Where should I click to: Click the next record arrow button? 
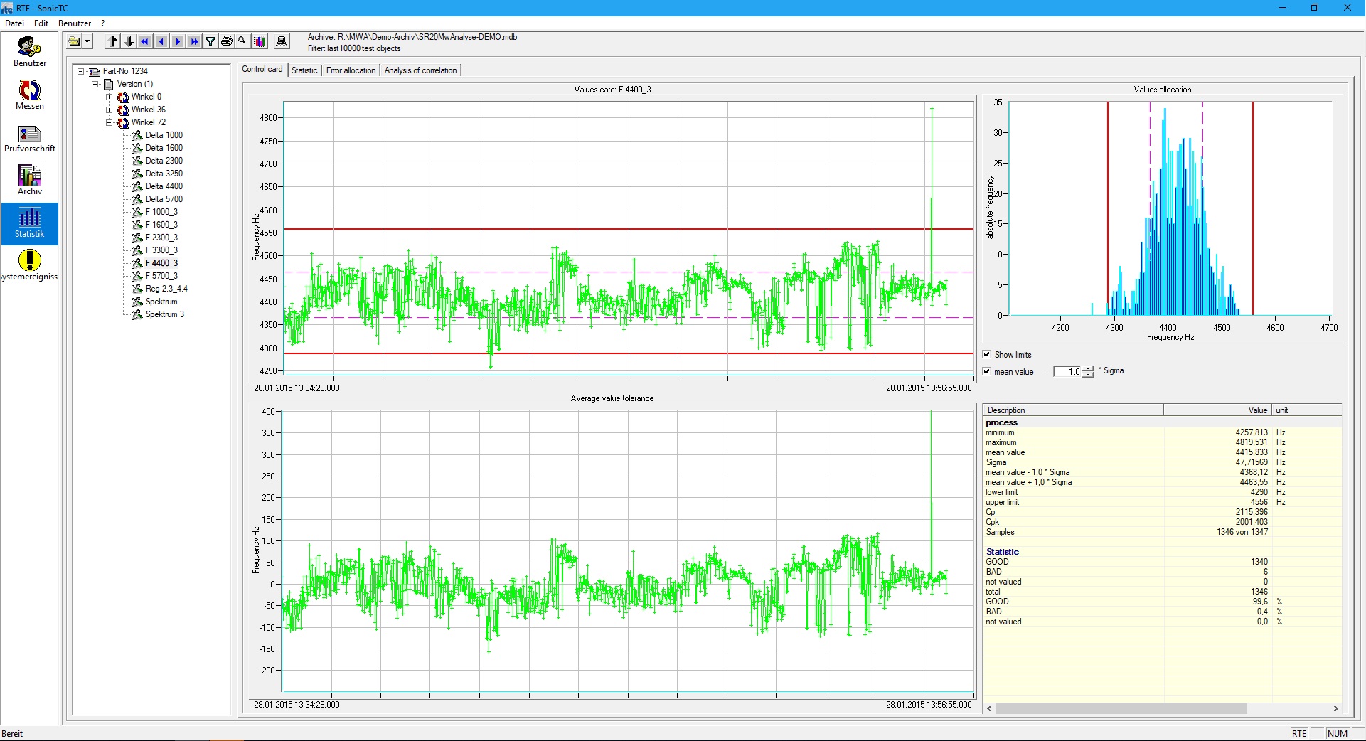tap(178, 41)
